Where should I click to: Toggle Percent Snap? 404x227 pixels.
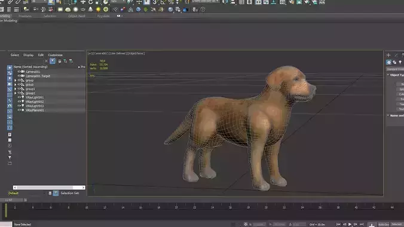point(170,2)
